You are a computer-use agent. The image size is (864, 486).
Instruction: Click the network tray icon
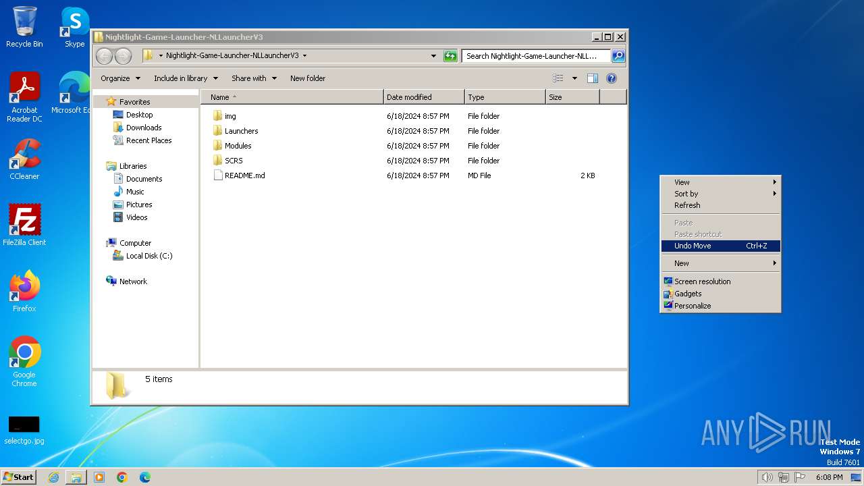pyautogui.click(x=784, y=477)
